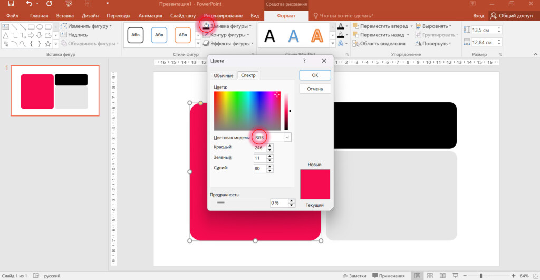Select the five-point star shape

[x=48, y=44]
